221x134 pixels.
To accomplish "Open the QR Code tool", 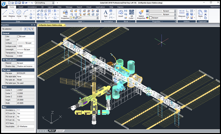I will (x=132, y=15).
